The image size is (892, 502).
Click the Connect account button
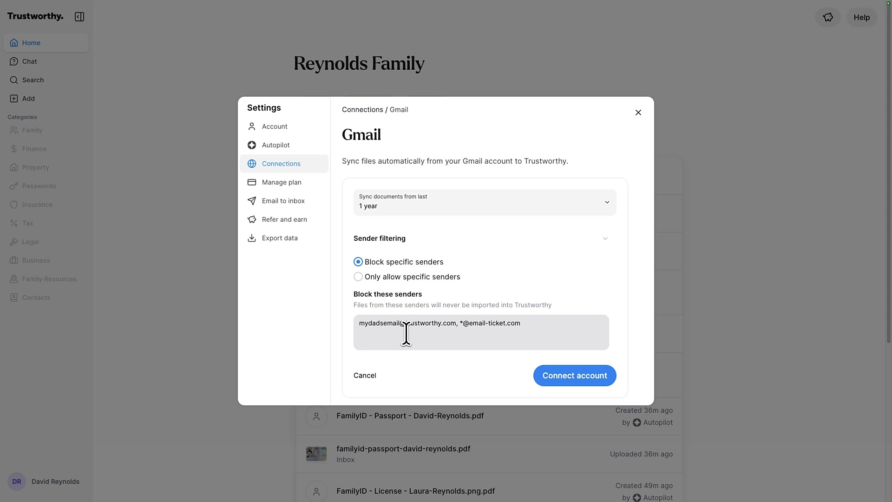click(x=575, y=376)
